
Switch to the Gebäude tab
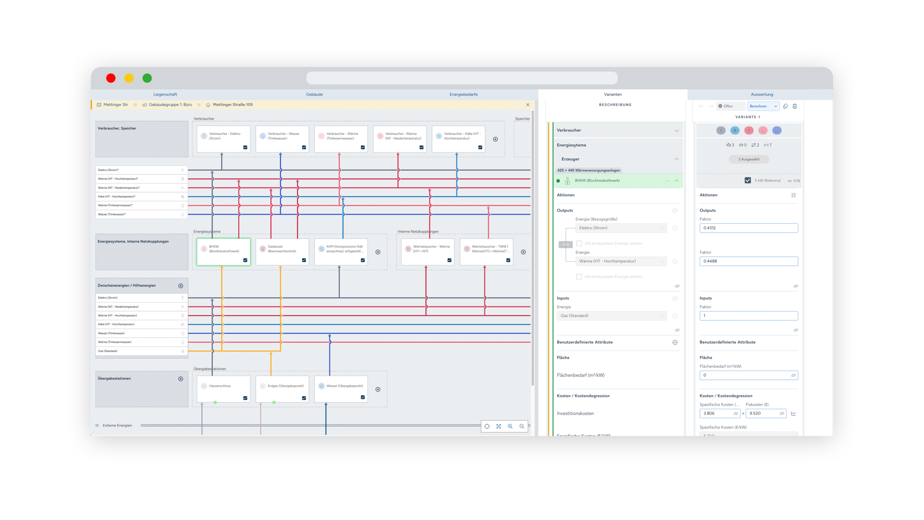tap(314, 94)
